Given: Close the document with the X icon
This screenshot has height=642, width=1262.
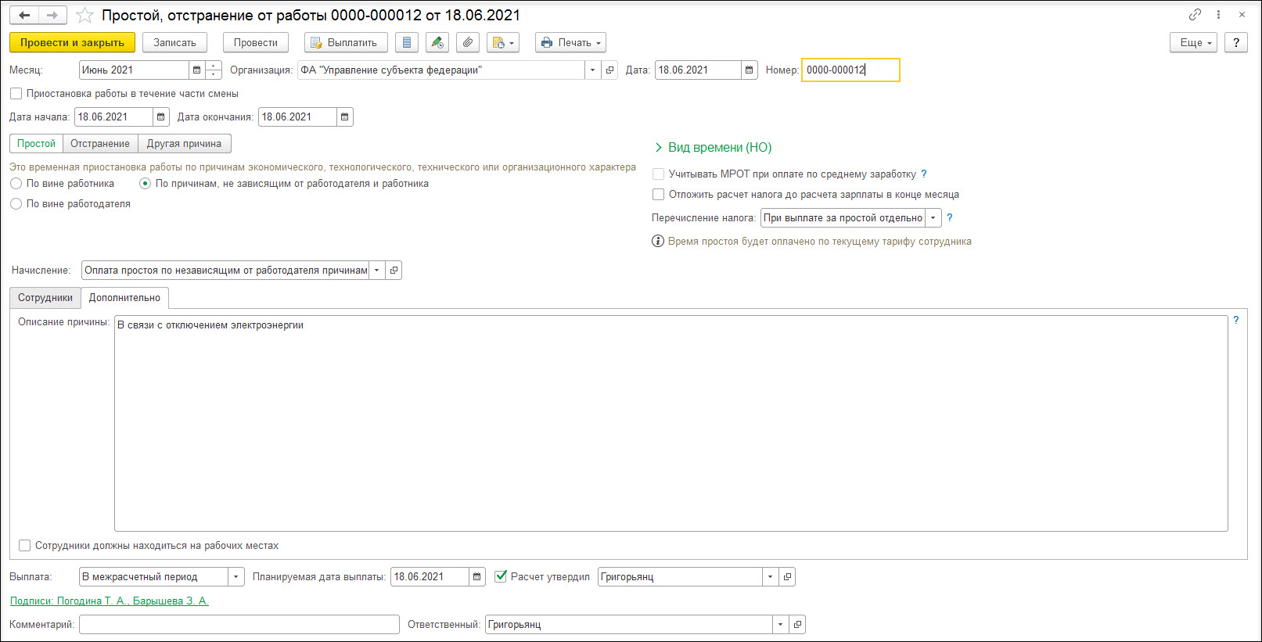Looking at the screenshot, I should pos(1242,15).
